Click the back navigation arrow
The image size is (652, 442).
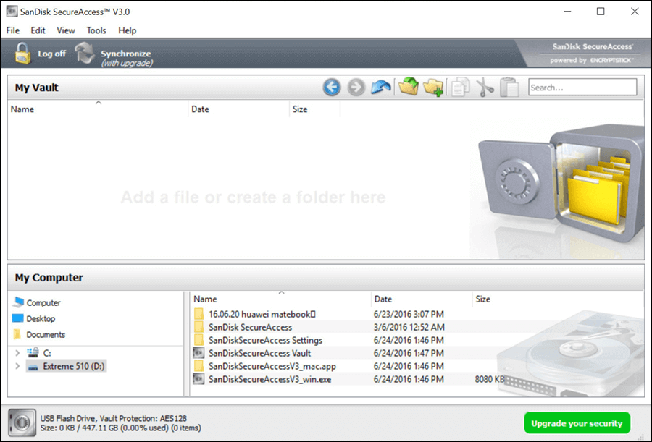[x=331, y=87]
